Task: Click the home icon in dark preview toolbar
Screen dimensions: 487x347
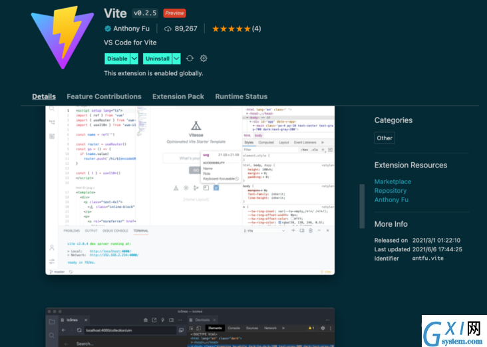Action: [x=145, y=320]
